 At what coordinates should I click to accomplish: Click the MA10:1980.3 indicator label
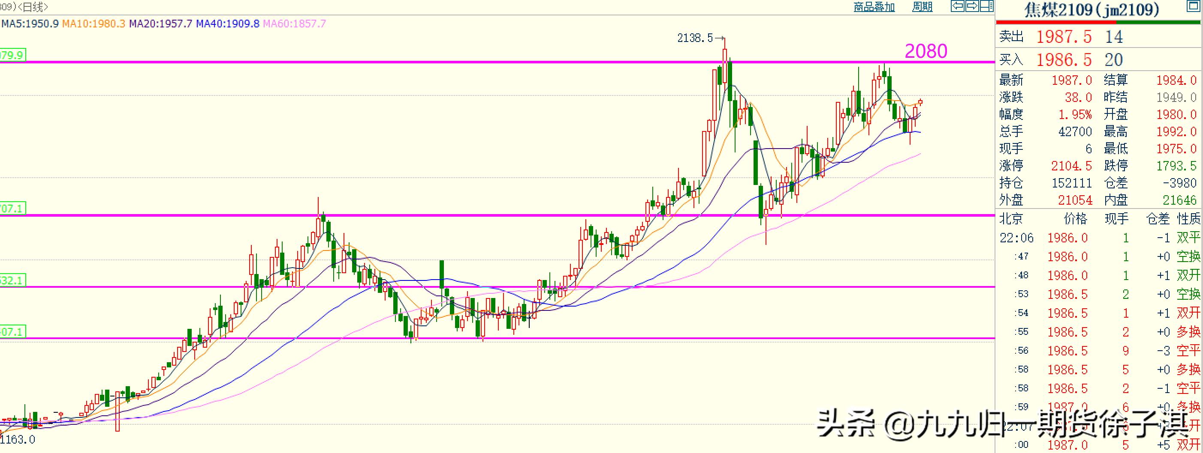(x=93, y=24)
